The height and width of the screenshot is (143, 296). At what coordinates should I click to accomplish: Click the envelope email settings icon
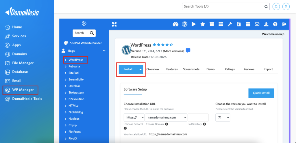point(257,24)
